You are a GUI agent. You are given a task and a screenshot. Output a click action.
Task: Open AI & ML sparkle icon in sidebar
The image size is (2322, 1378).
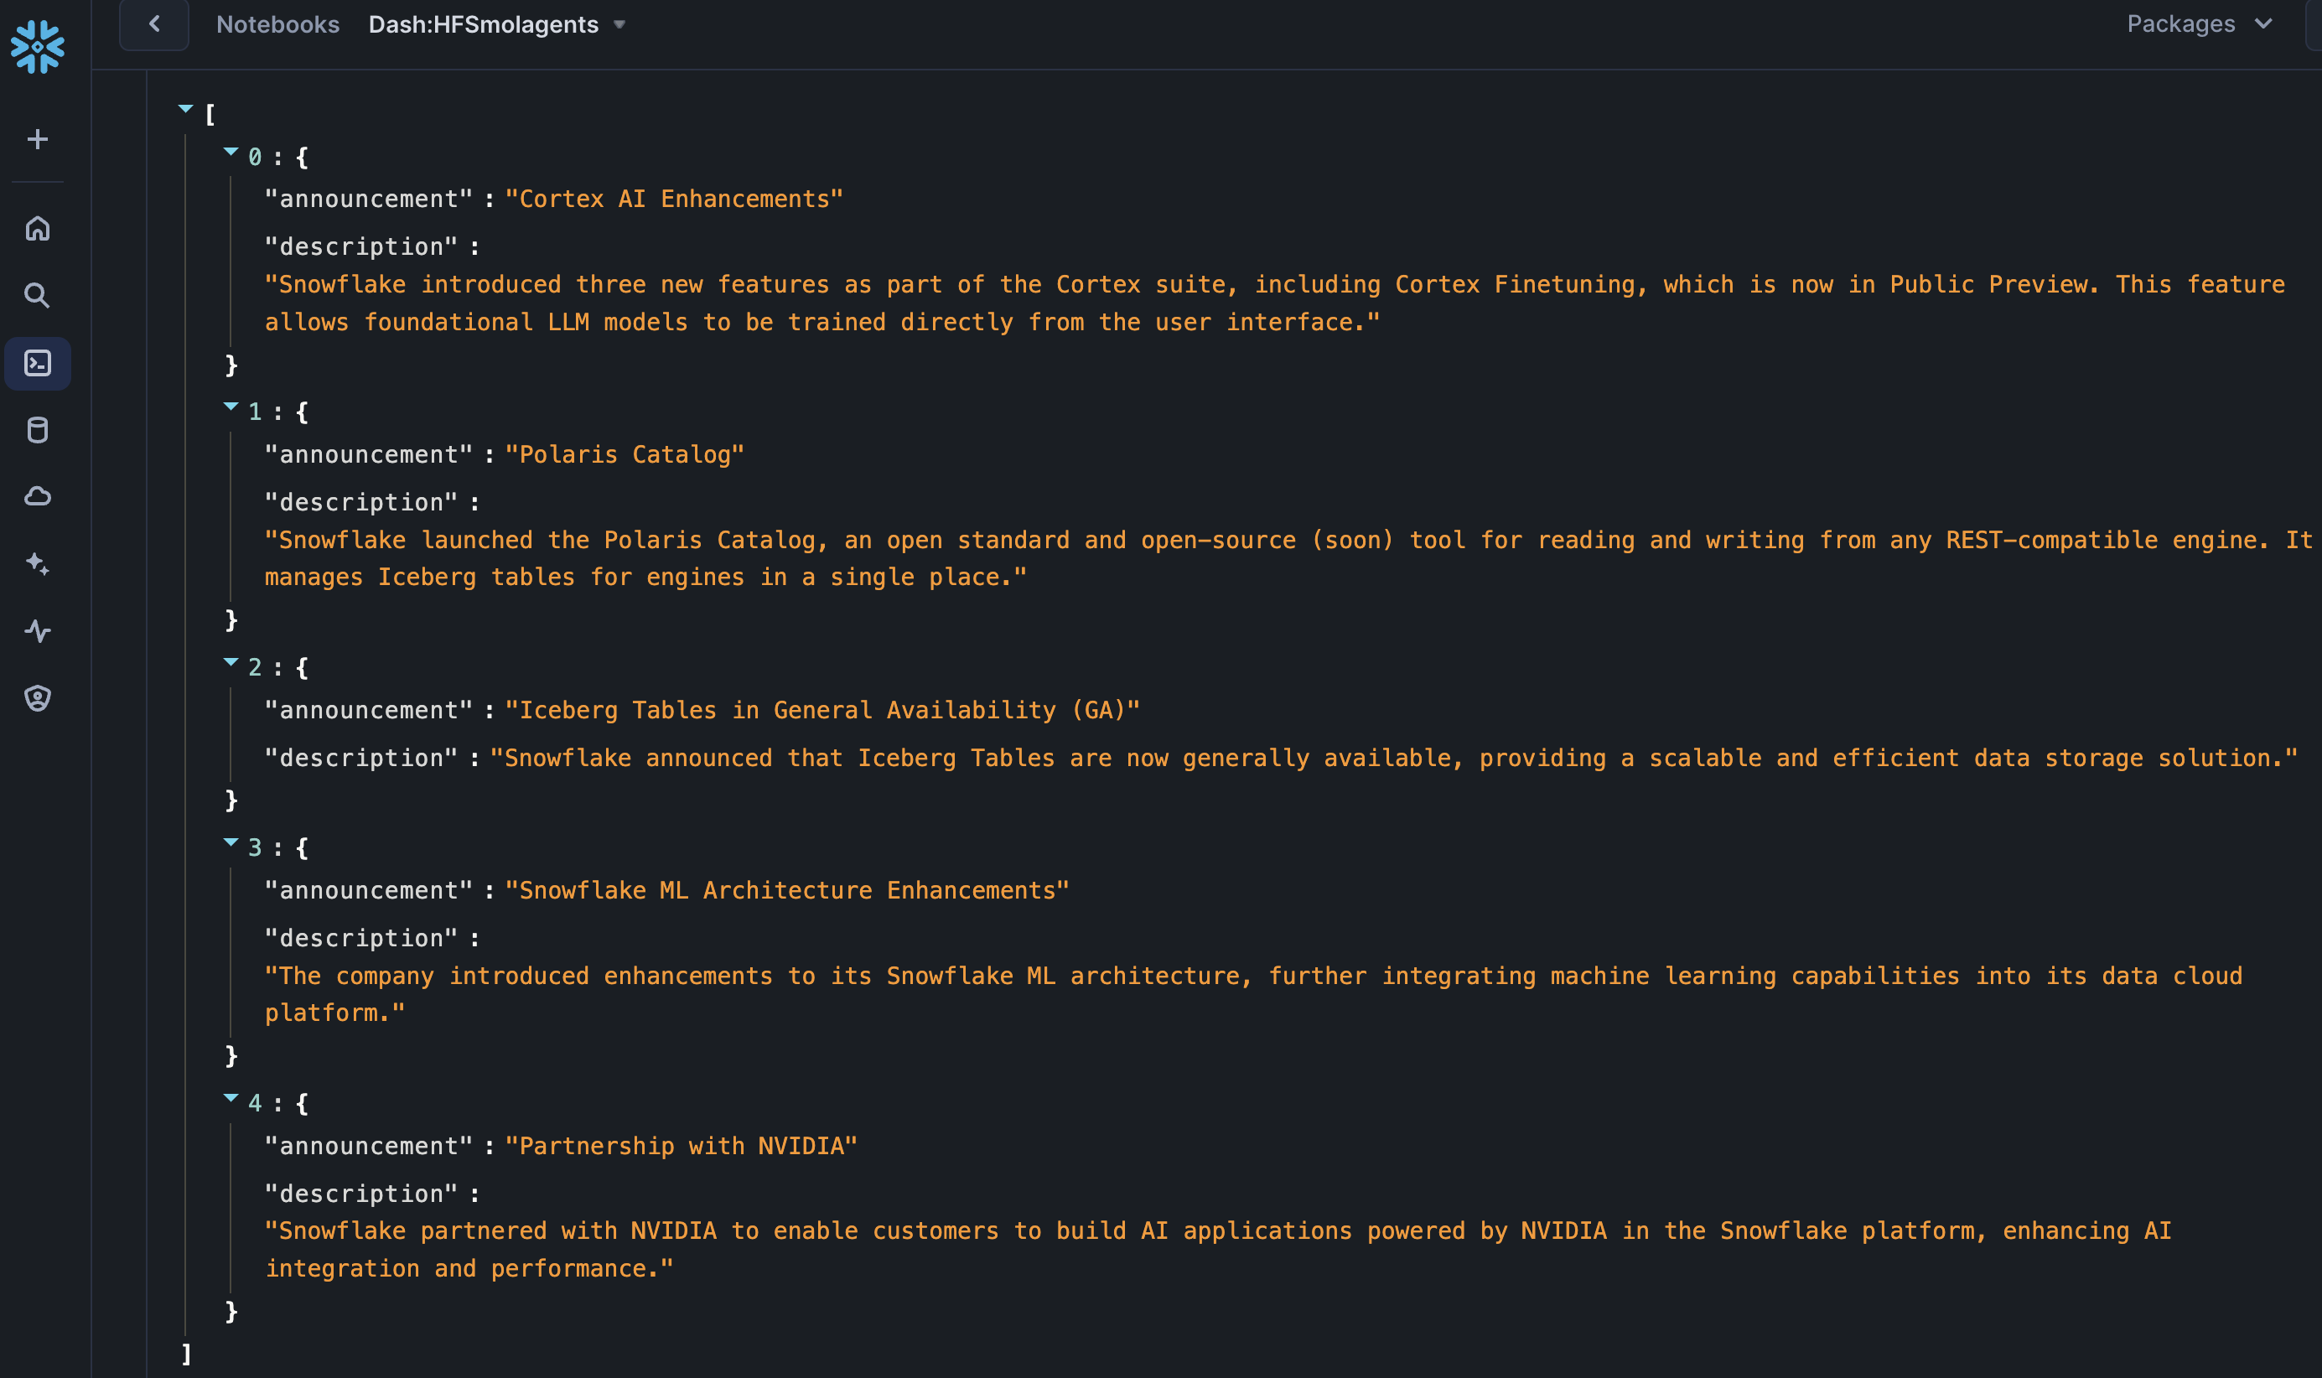coord(37,563)
